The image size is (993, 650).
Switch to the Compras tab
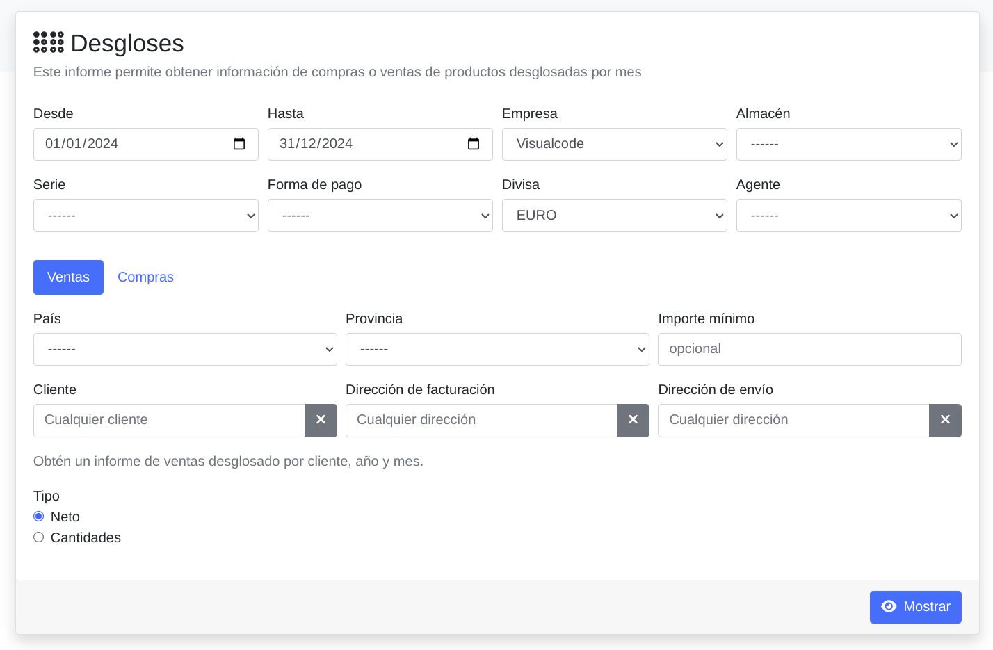pyautogui.click(x=145, y=277)
